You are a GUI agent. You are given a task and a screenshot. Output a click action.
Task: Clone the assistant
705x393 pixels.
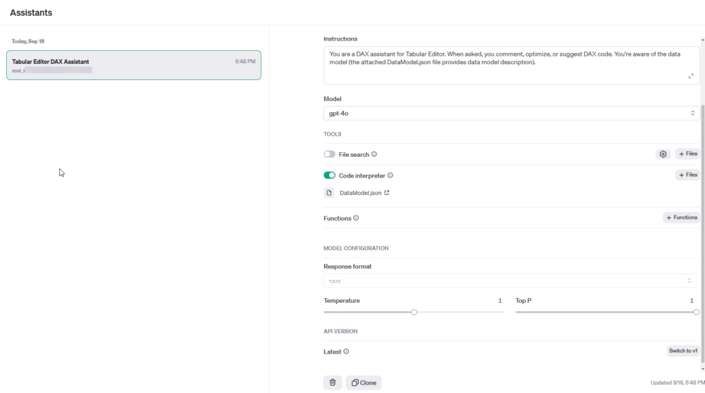point(364,383)
